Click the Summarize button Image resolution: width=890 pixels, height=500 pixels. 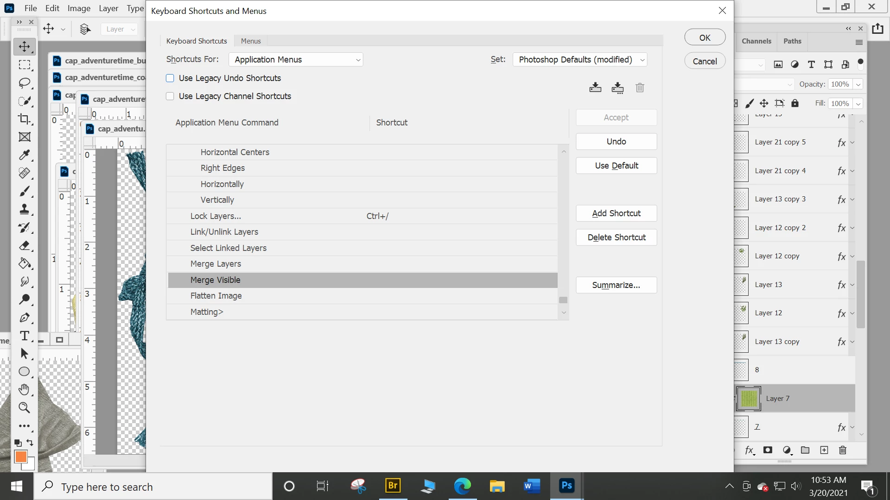(x=616, y=285)
